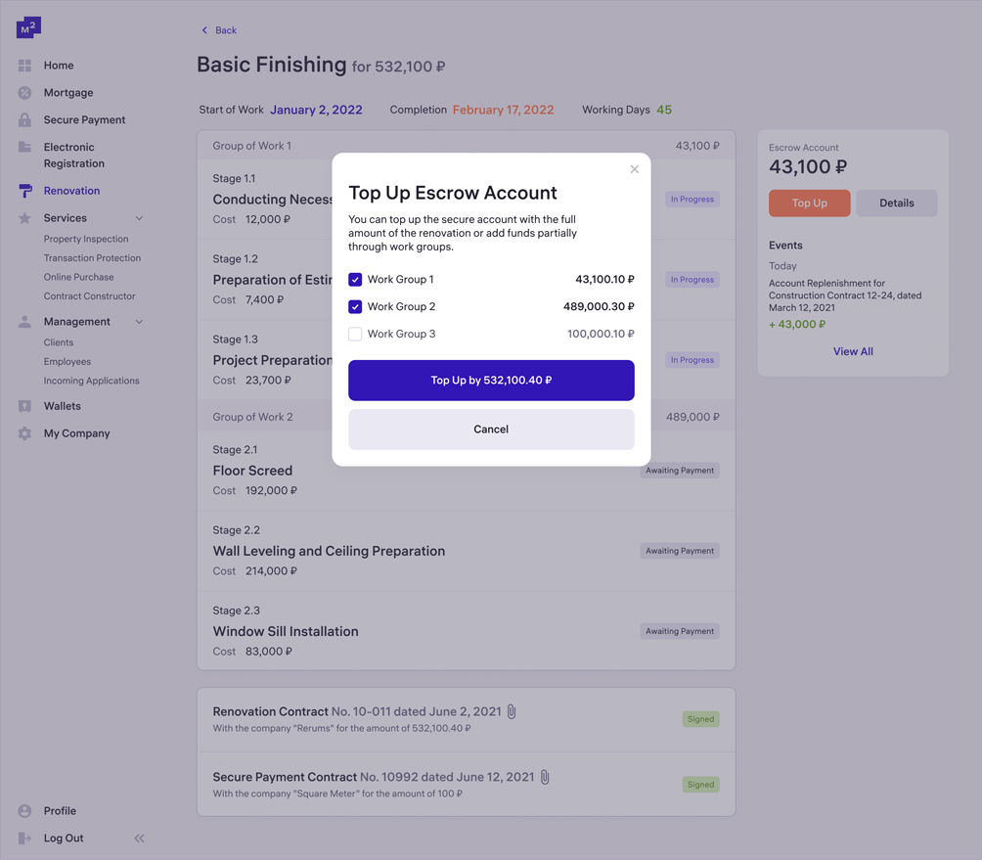Select the Secure Payment lock icon
Image resolution: width=982 pixels, height=860 pixels.
tap(24, 120)
